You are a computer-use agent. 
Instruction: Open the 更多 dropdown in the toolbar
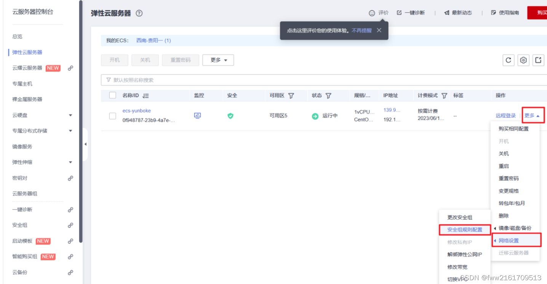coord(218,60)
